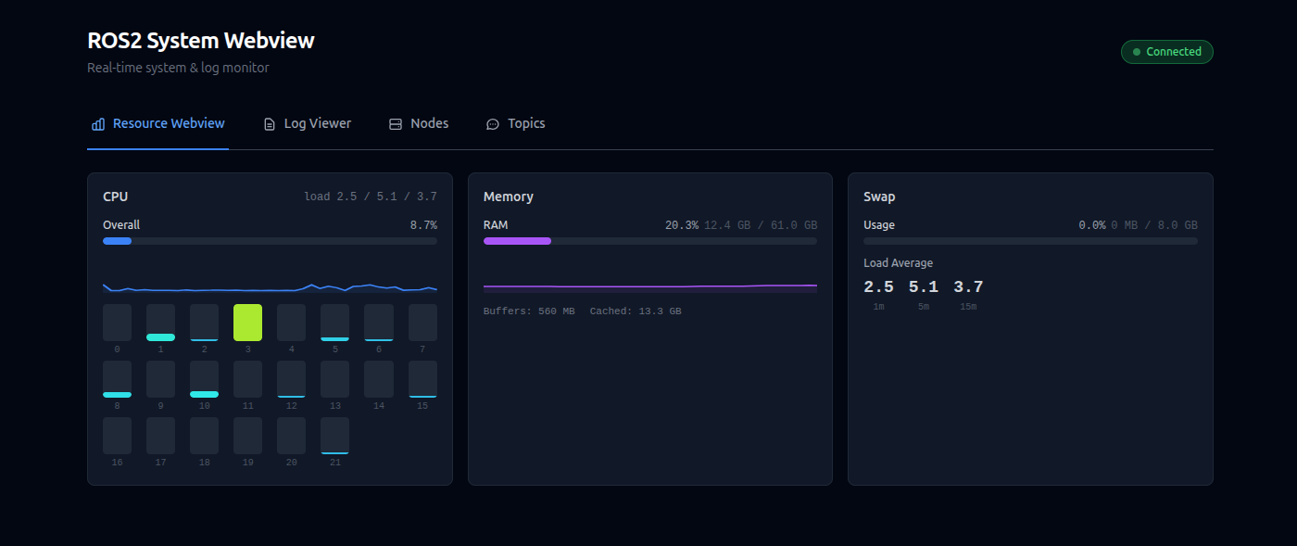1297x546 pixels.
Task: Toggle the CPU core 10 tile
Action: [204, 379]
